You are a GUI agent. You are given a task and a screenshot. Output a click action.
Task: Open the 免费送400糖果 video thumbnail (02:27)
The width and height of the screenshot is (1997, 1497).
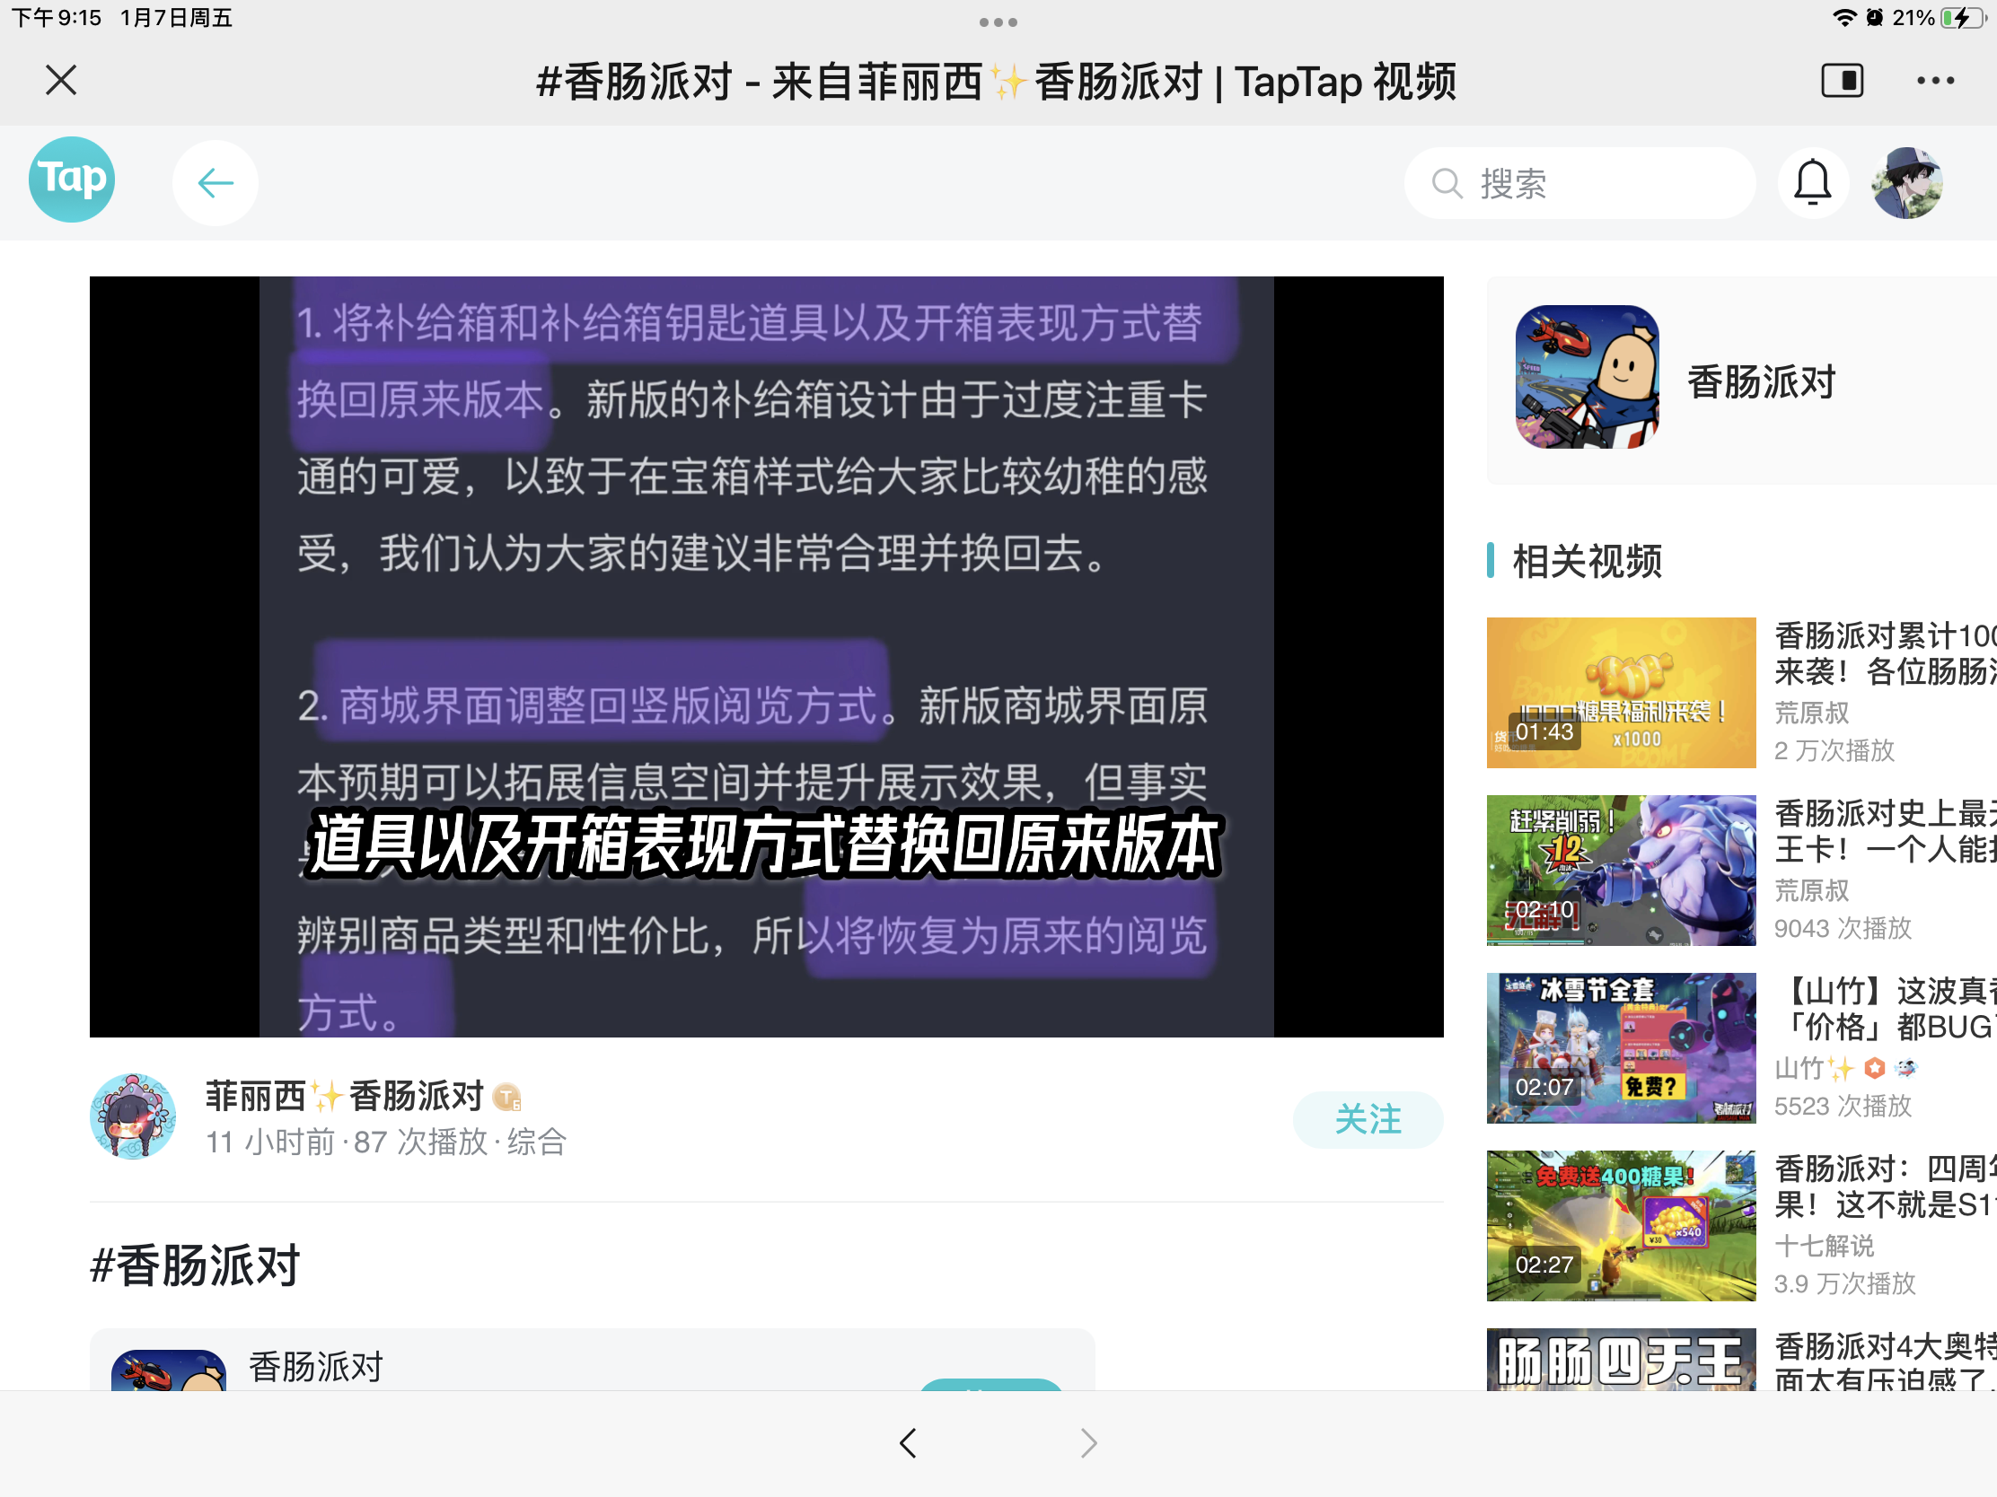point(1621,1225)
